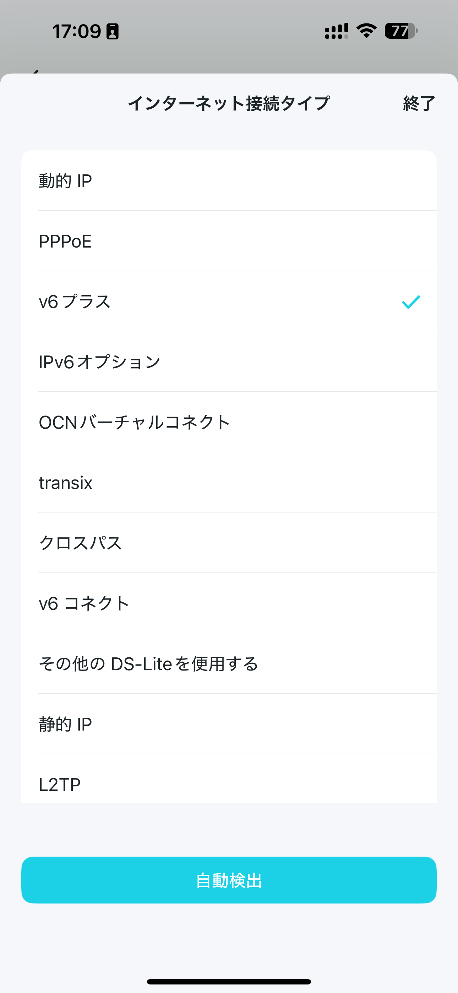The image size is (458, 993).
Task: Tap the blue checkmark next to v6プラス
Action: [411, 302]
